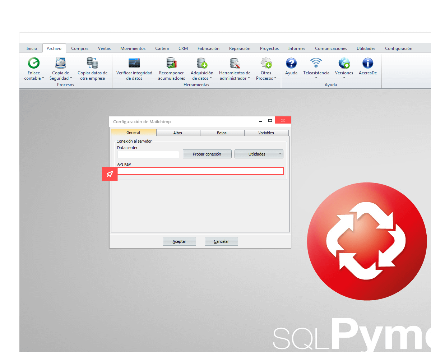Run Verificar integridad de datos
431x352 pixels.
click(134, 63)
